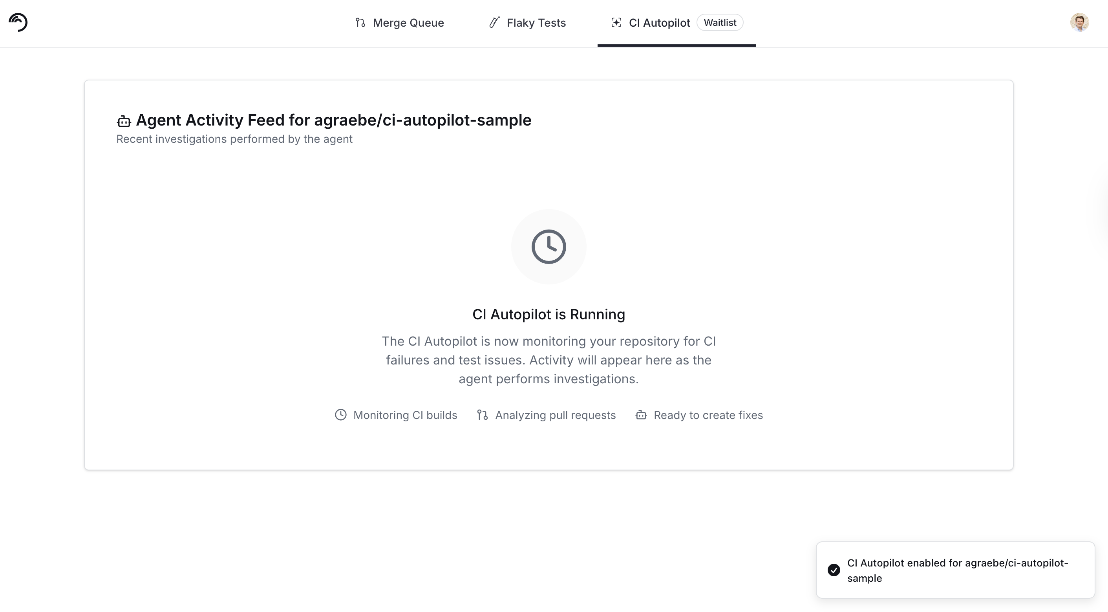1108x612 pixels.
Task: Click the robot icon beside Ready to create fixes
Action: pos(641,415)
